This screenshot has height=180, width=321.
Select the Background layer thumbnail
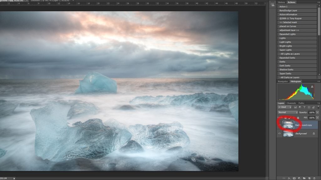[288, 133]
